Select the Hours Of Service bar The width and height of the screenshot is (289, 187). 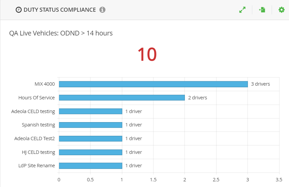(x=122, y=98)
